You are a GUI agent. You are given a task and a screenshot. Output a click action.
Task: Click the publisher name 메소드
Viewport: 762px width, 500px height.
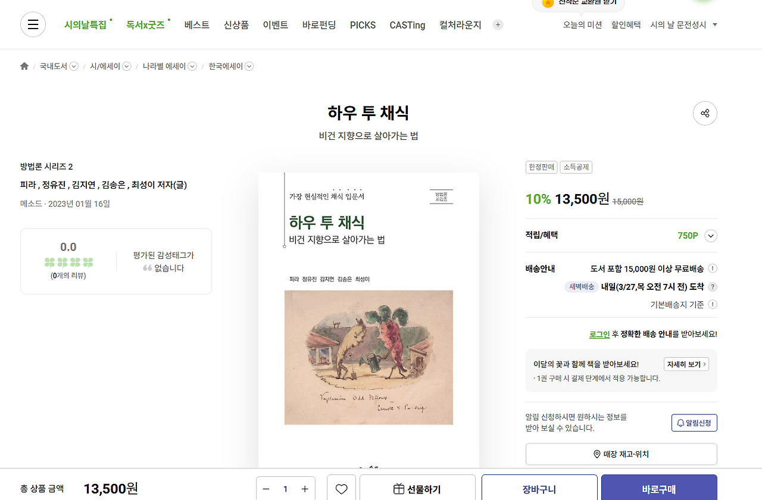point(31,204)
